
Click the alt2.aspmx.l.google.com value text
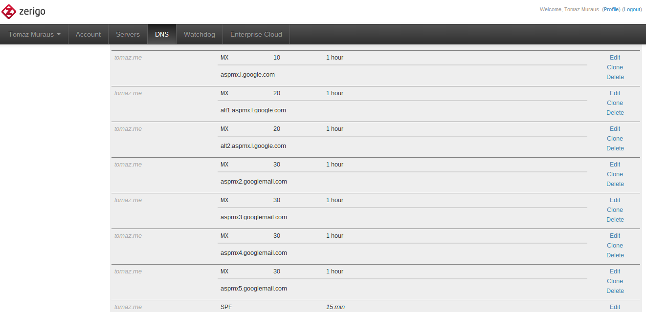pos(253,146)
